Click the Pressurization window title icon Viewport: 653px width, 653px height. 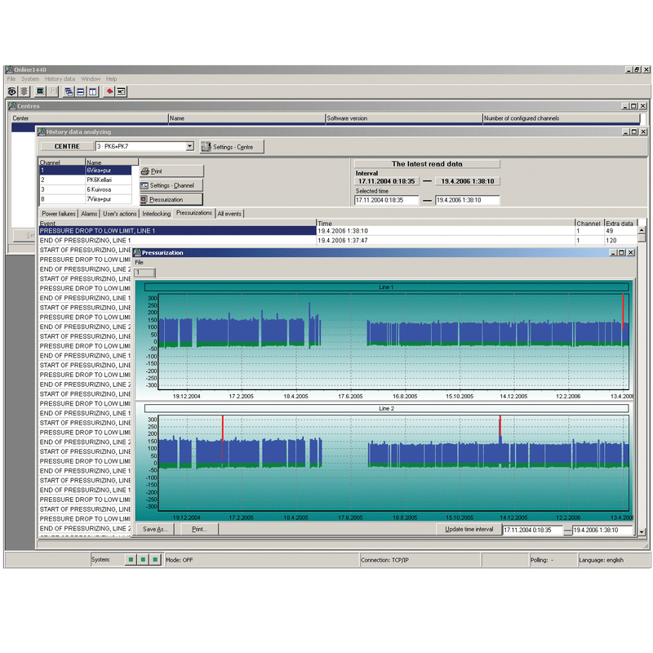pos(137,252)
